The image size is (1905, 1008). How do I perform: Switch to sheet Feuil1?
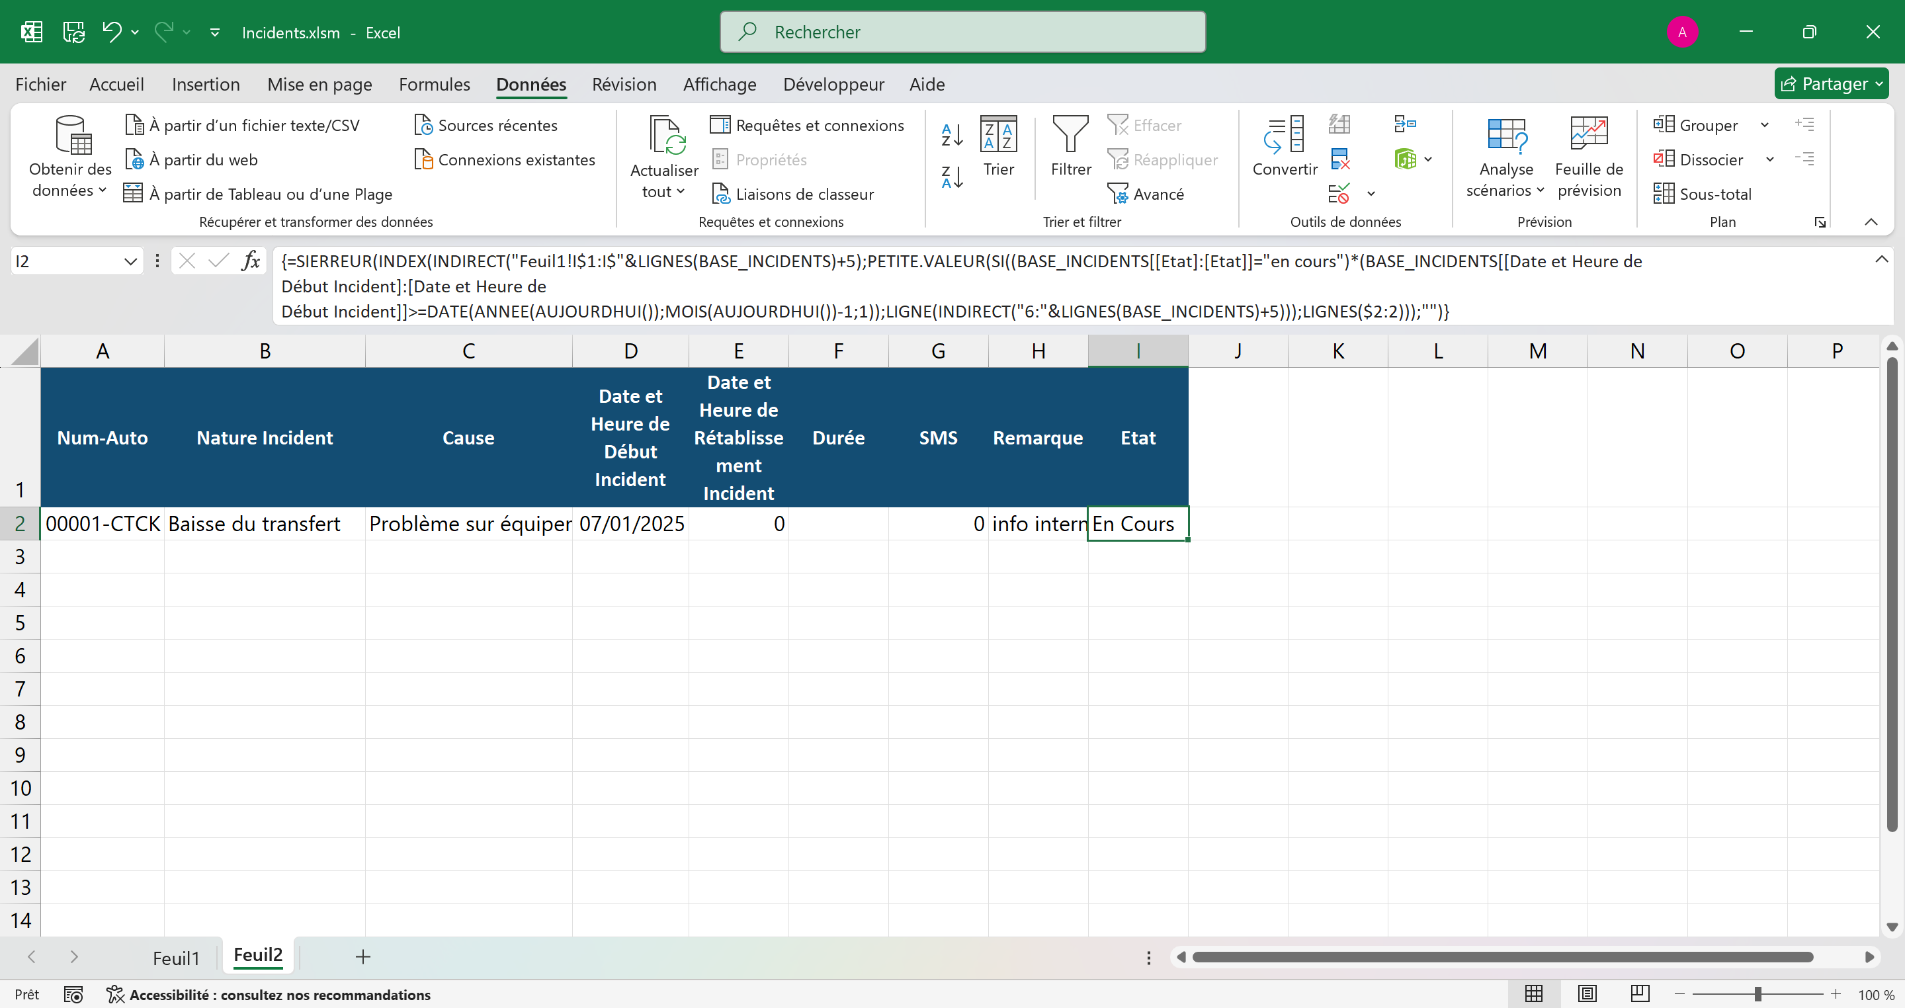pyautogui.click(x=176, y=958)
